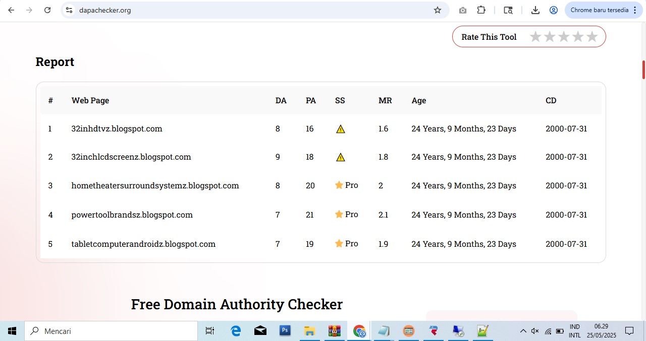Screen dimensions: 646x341
Task: Open the Chrome profile avatar icon
Action: pos(554,10)
